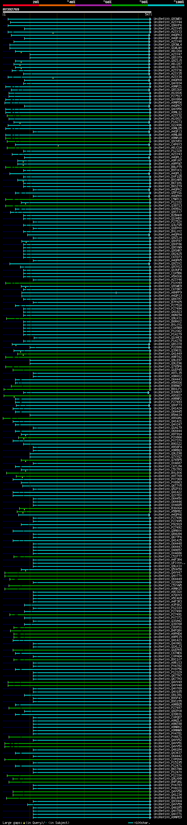Click hit label UniRef100_Q00984
The image size is (187, 825).
pyautogui.click(x=167, y=100)
